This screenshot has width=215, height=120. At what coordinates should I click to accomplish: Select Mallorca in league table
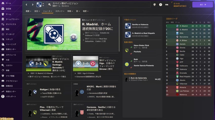(188, 95)
